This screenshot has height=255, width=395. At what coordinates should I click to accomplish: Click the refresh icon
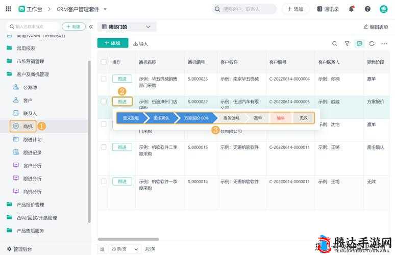(372, 43)
